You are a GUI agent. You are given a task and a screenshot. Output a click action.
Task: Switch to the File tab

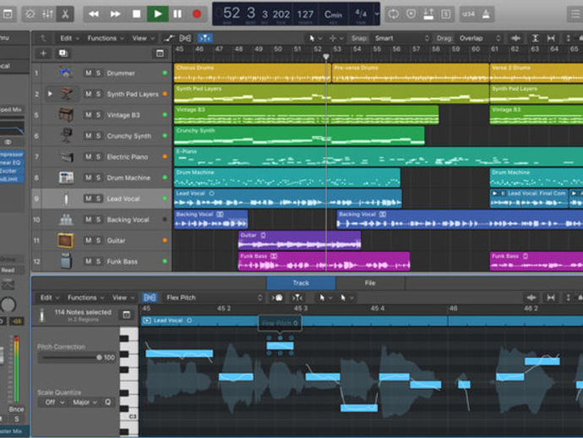(x=370, y=283)
